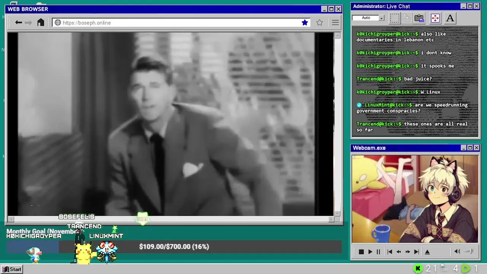Click the globe icon in address bar
487x274 pixels.
point(58,22)
